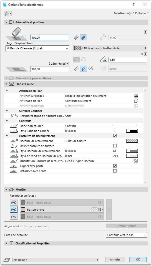Image resolution: width=152 pixels, height=266 pixels.
Task: Click the roof height field 100,00
Action: tap(50, 38)
